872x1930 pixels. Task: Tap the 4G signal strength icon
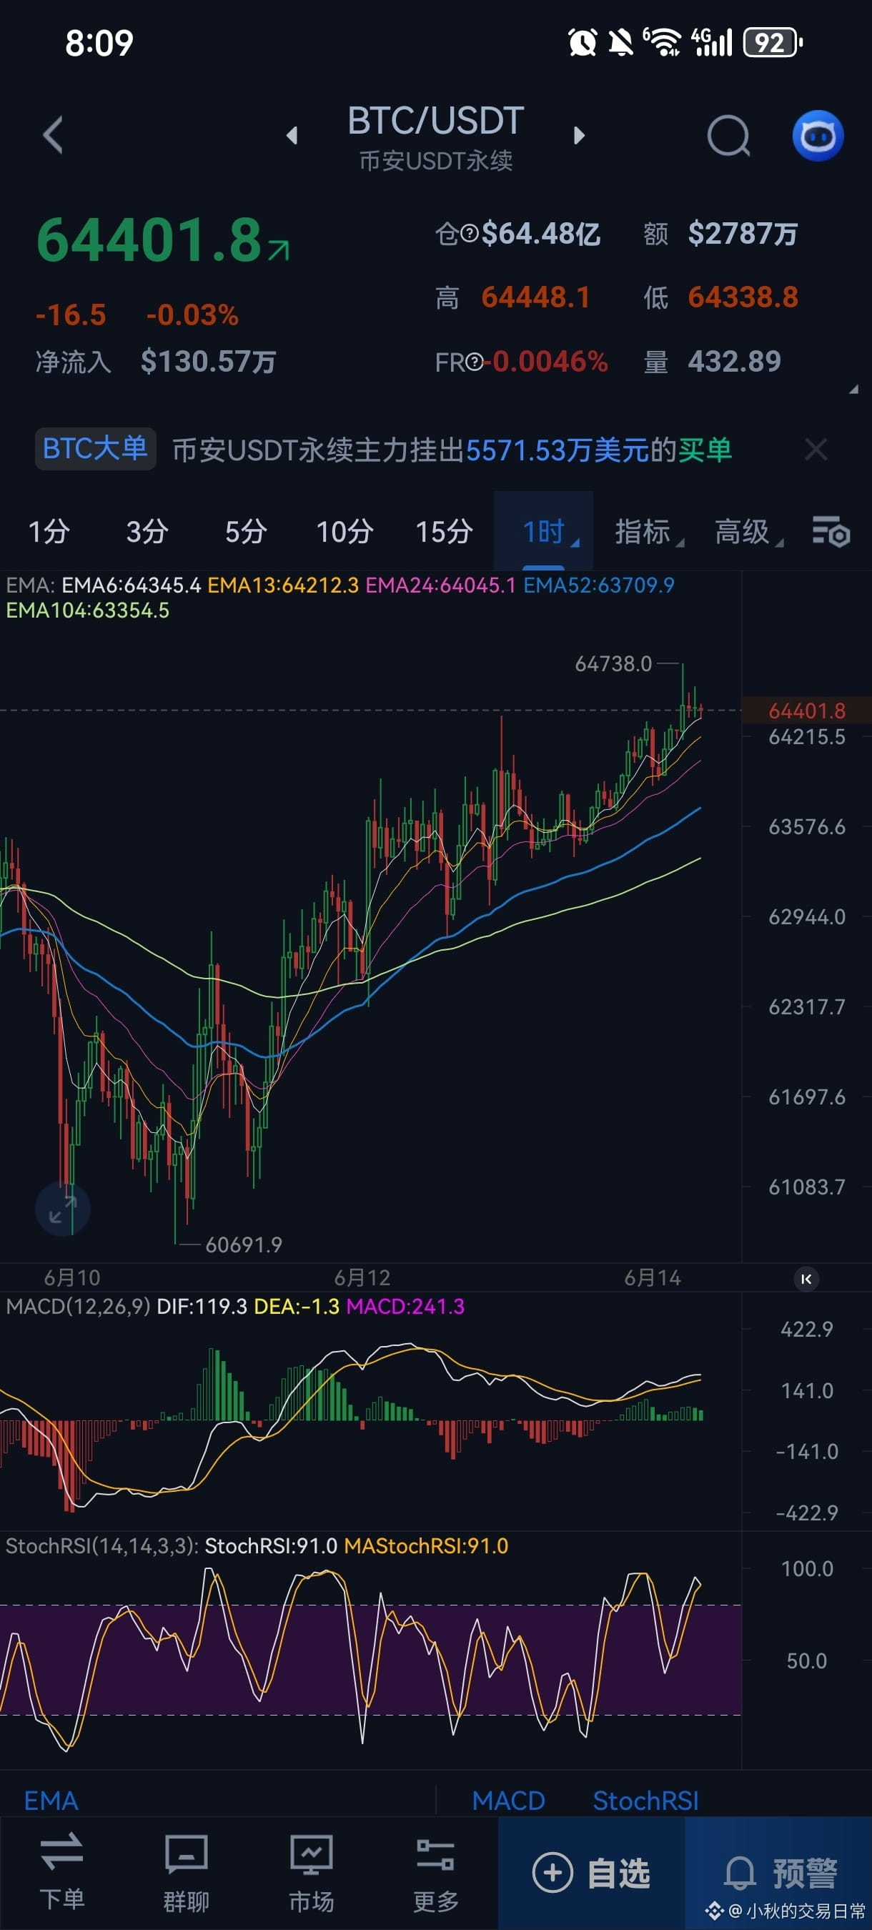pyautogui.click(x=711, y=43)
